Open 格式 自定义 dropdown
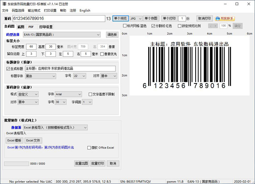The image size is (255, 184). [x=28, y=94]
